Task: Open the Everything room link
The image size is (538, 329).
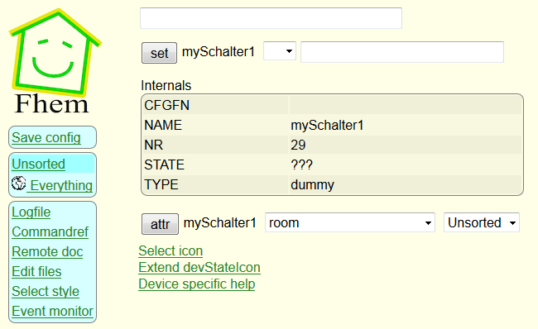Action: (61, 185)
